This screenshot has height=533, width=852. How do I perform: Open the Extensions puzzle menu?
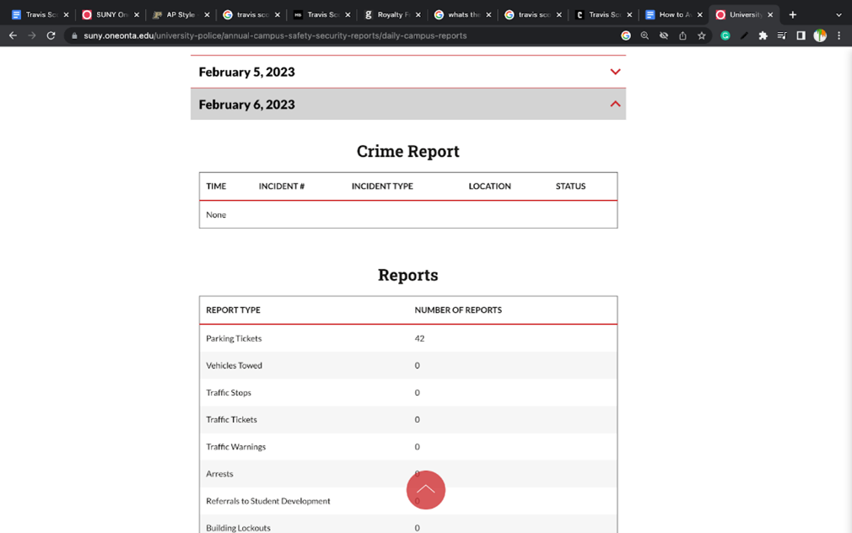(763, 36)
